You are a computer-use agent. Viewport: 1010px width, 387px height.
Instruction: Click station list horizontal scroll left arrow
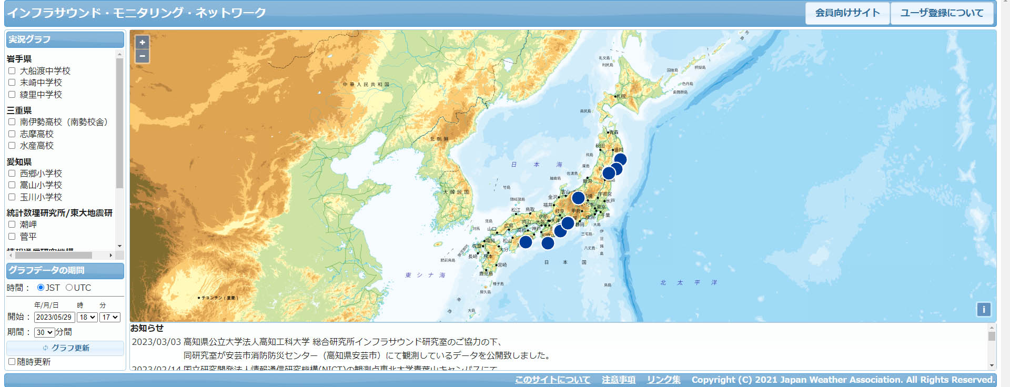(x=10, y=255)
